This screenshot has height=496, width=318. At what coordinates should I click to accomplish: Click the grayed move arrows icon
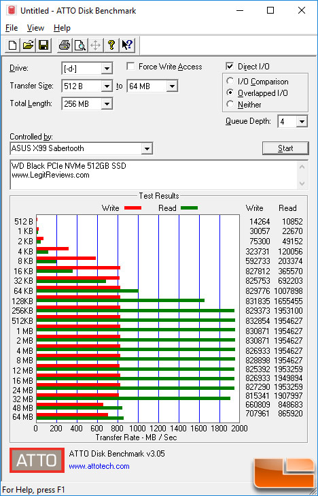[95, 45]
